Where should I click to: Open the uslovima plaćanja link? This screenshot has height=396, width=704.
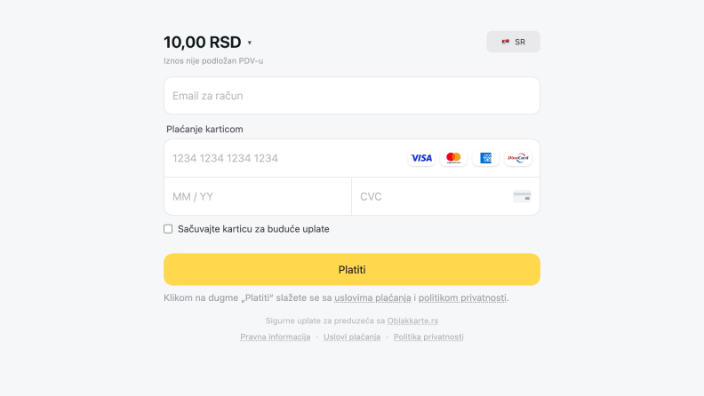pyautogui.click(x=372, y=297)
